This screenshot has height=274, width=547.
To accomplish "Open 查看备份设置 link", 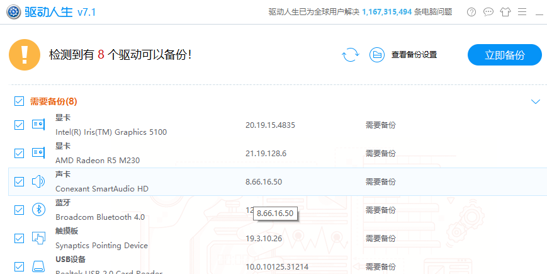I will (414, 55).
